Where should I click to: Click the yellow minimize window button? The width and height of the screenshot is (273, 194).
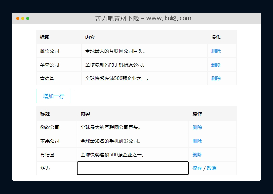point(22,19)
